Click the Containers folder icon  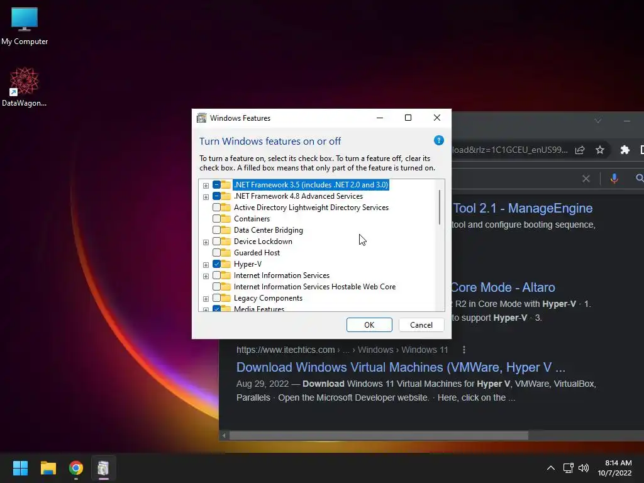coord(226,218)
